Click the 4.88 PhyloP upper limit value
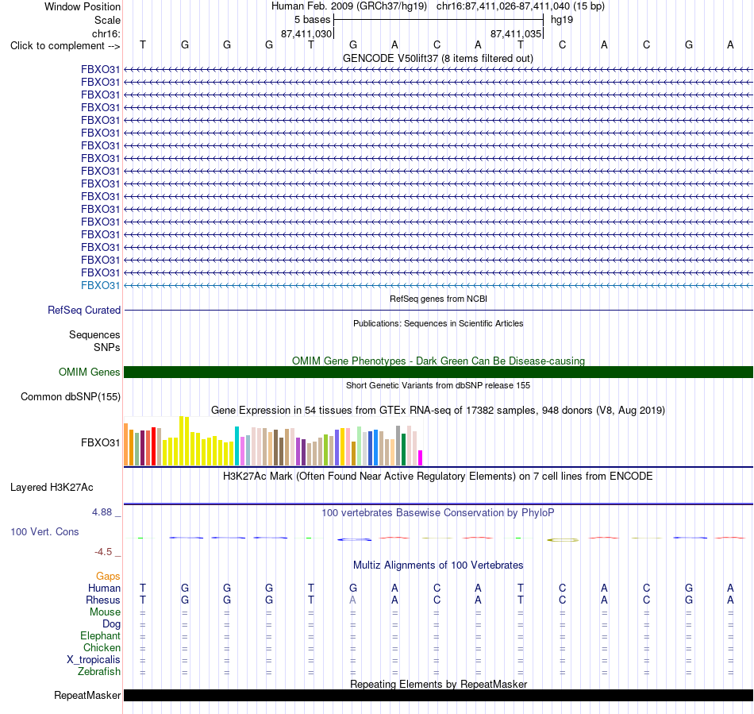The height and width of the screenshot is (714, 754). click(x=102, y=512)
